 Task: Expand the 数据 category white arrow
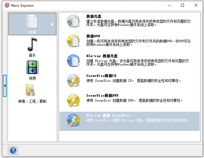(x=52, y=24)
